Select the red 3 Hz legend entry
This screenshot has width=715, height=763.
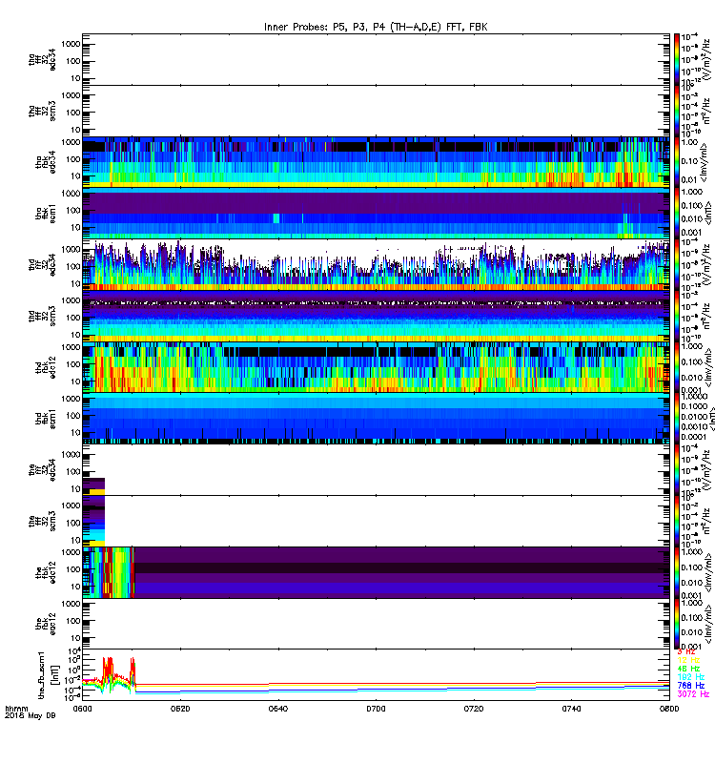click(x=686, y=651)
